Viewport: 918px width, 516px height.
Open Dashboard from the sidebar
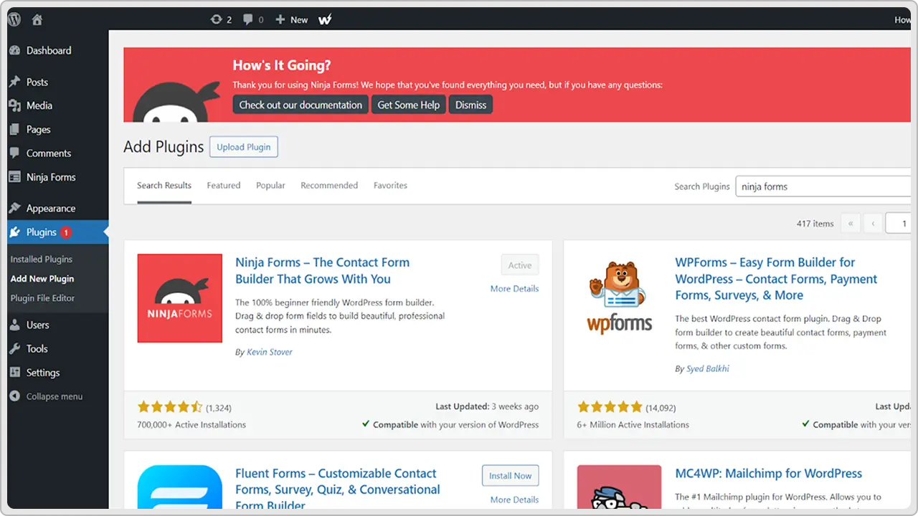(x=49, y=51)
